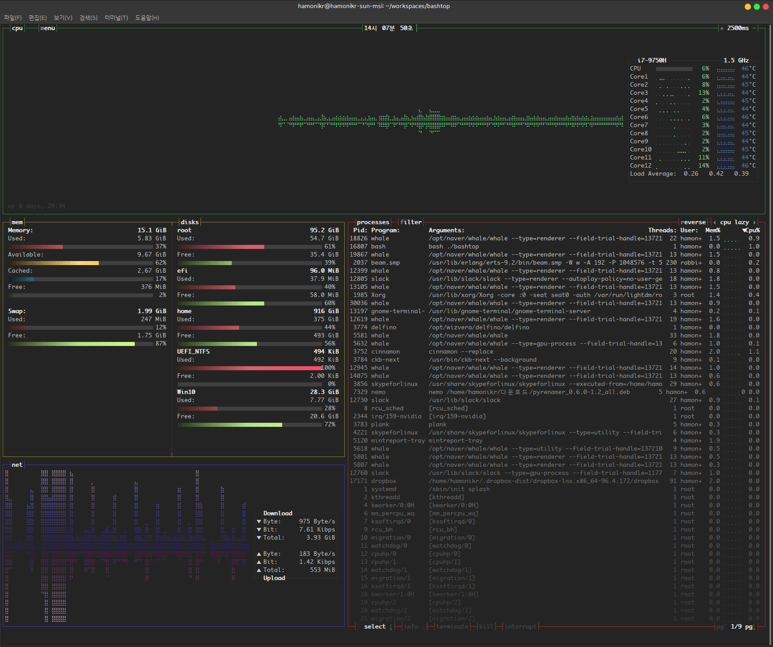Click the left arrow before 'cpu lazy'

715,222
